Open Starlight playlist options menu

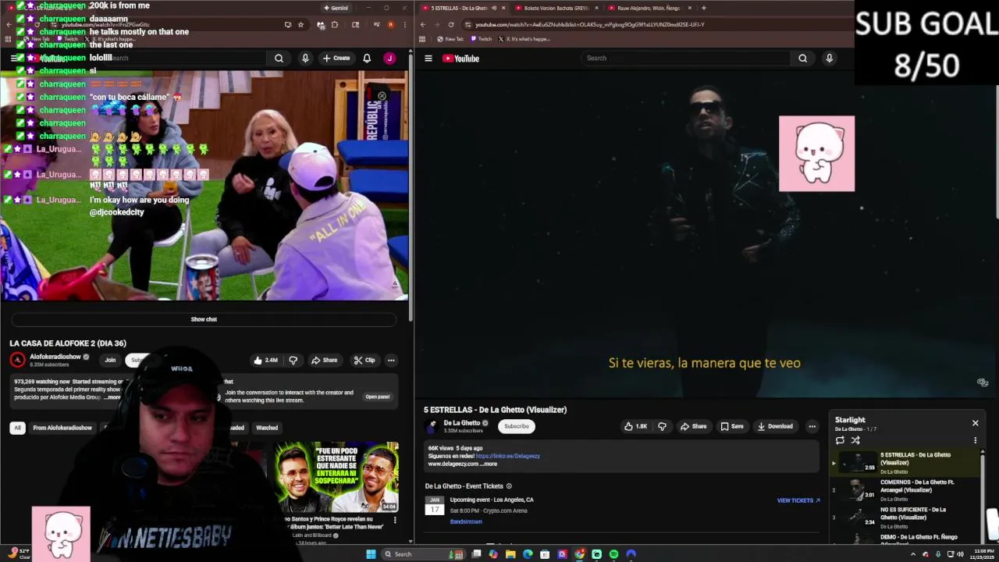(975, 440)
